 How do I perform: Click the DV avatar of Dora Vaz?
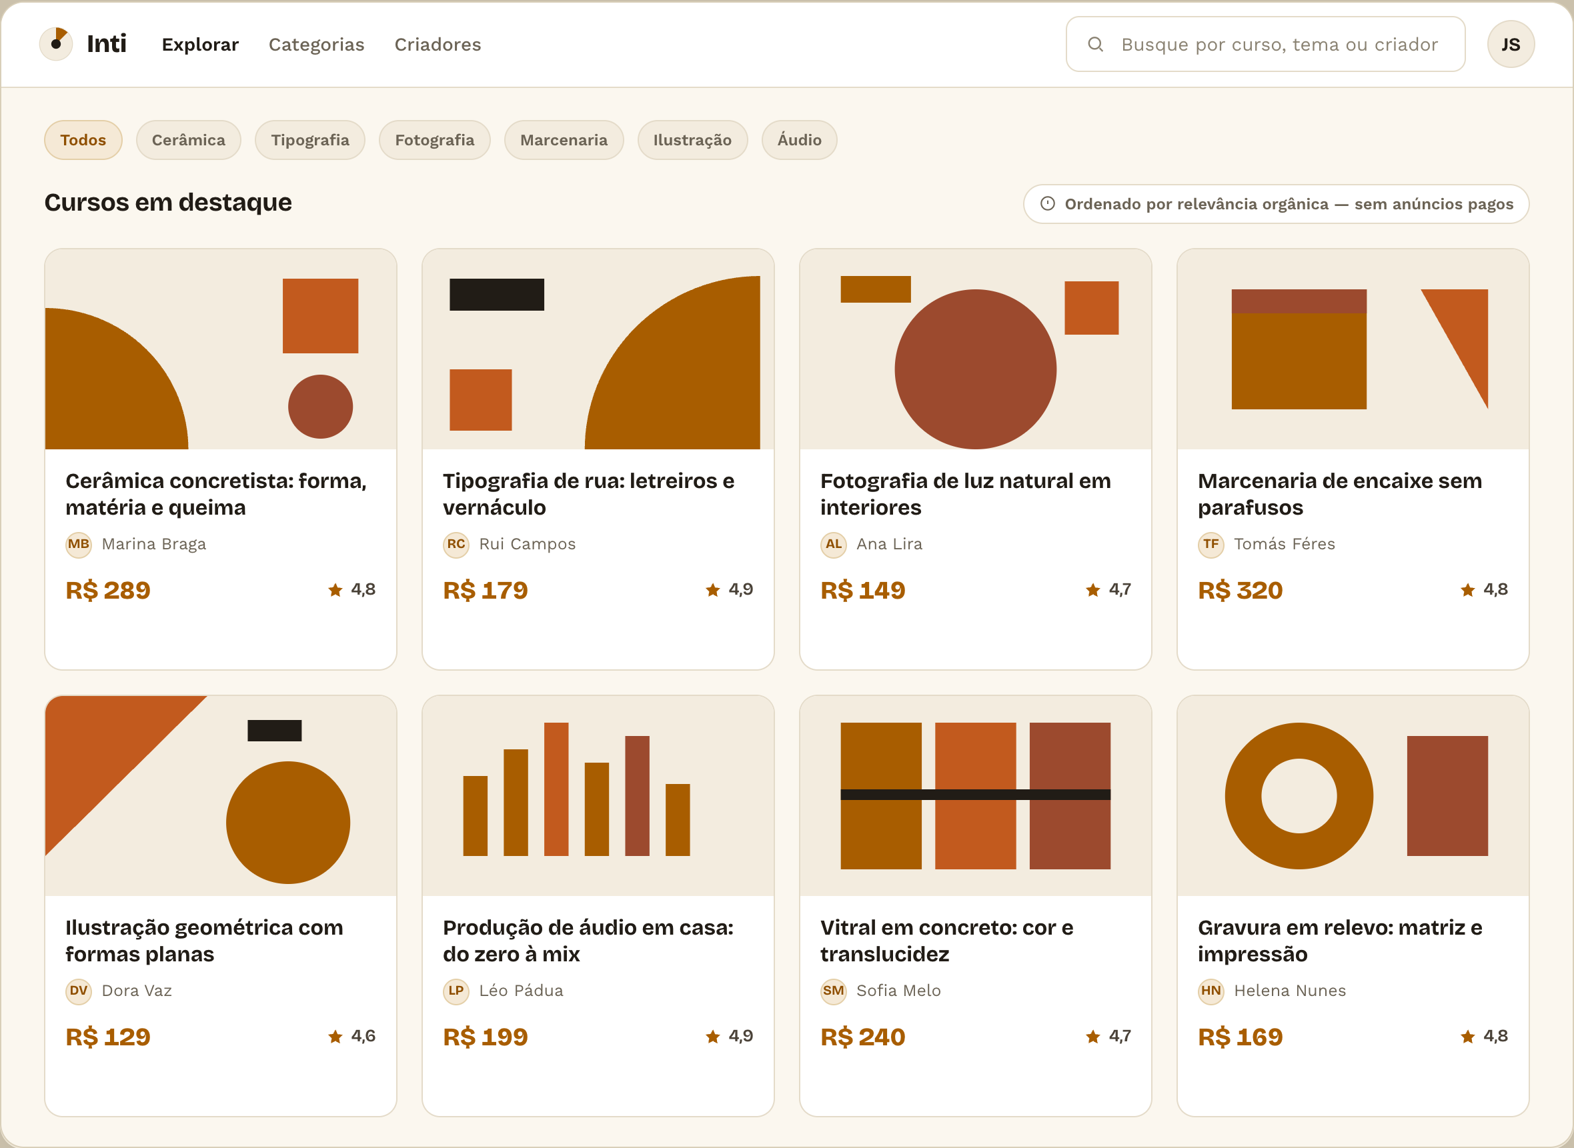[79, 991]
